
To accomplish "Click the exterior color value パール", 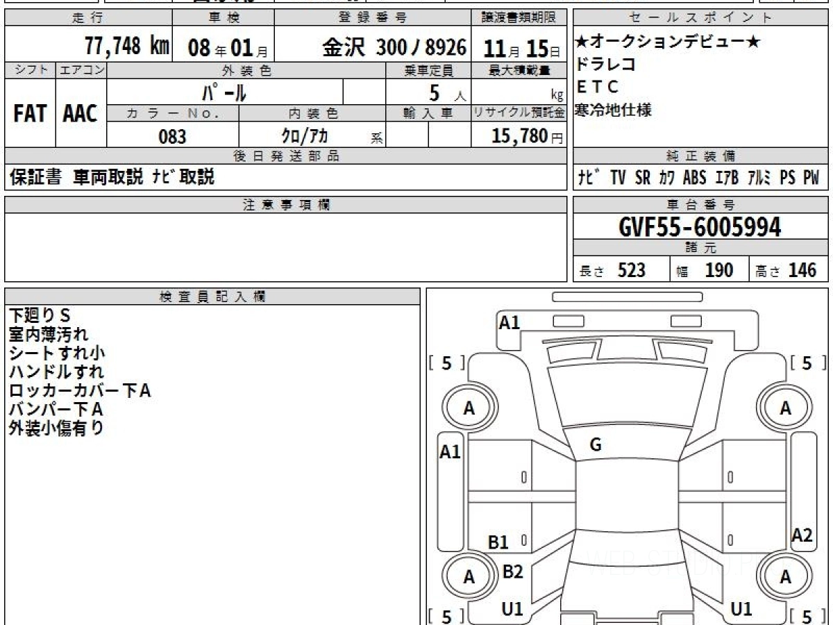I will (x=224, y=92).
